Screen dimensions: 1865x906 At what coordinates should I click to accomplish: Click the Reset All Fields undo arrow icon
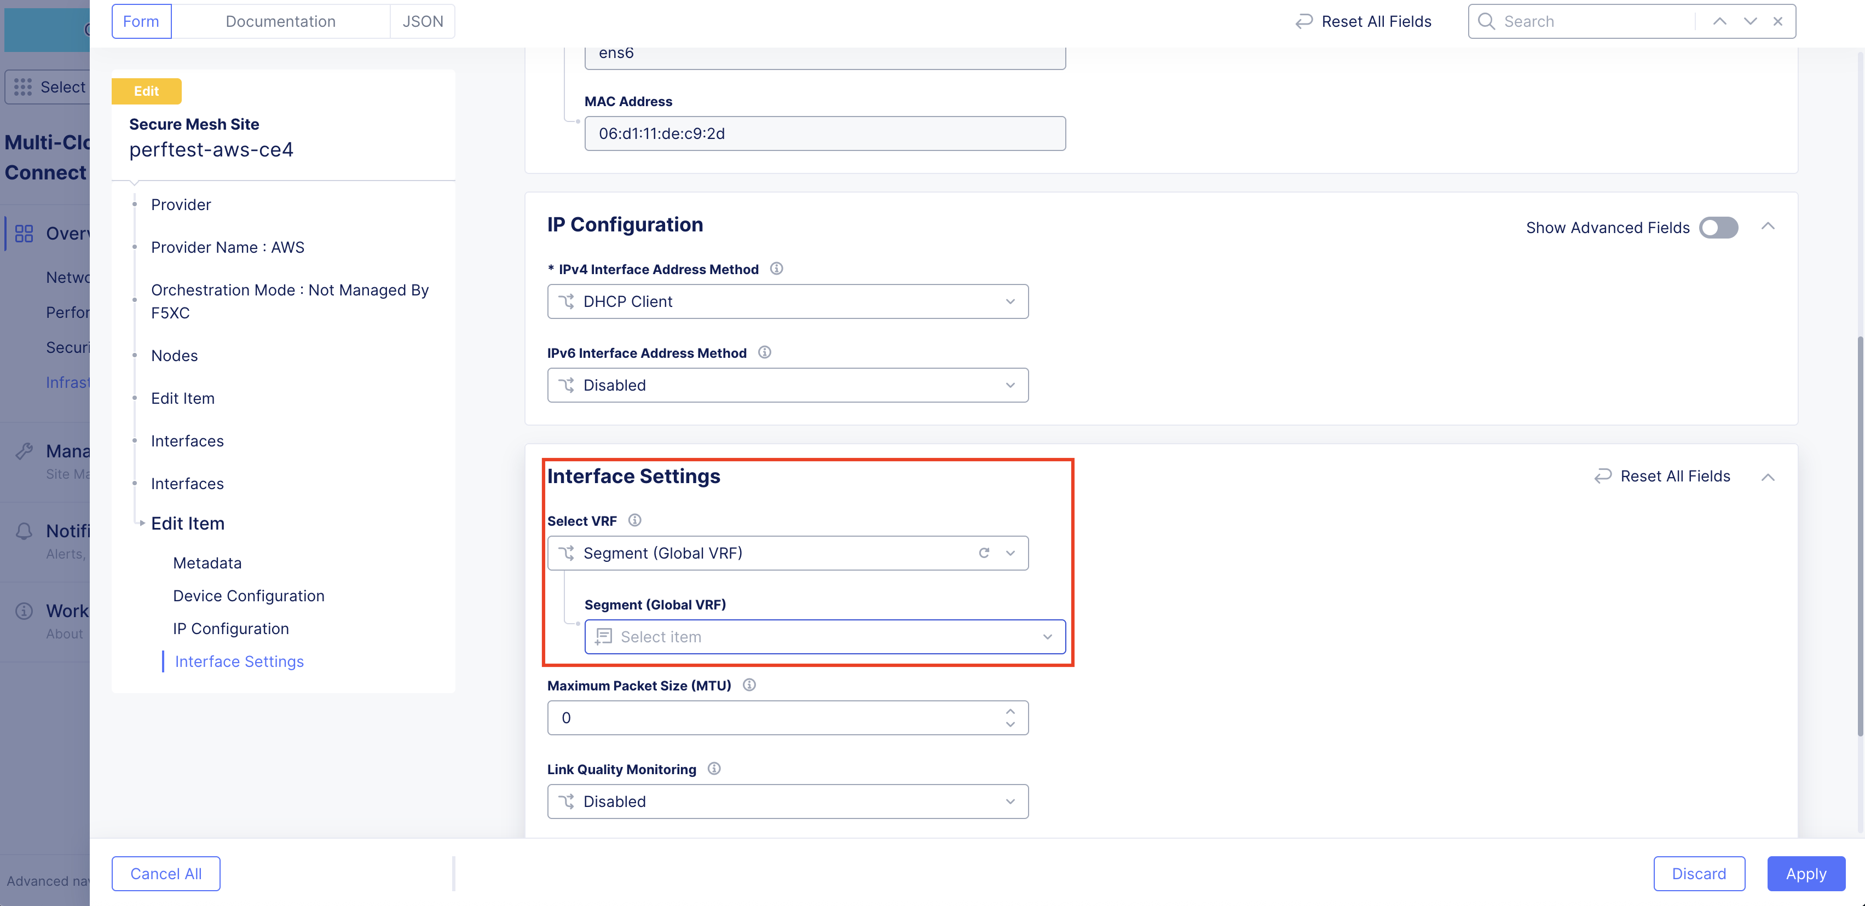coord(1304,21)
